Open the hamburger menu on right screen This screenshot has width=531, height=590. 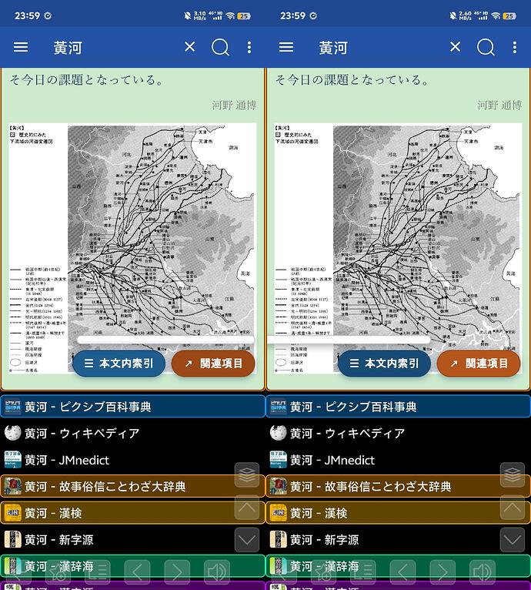(286, 48)
